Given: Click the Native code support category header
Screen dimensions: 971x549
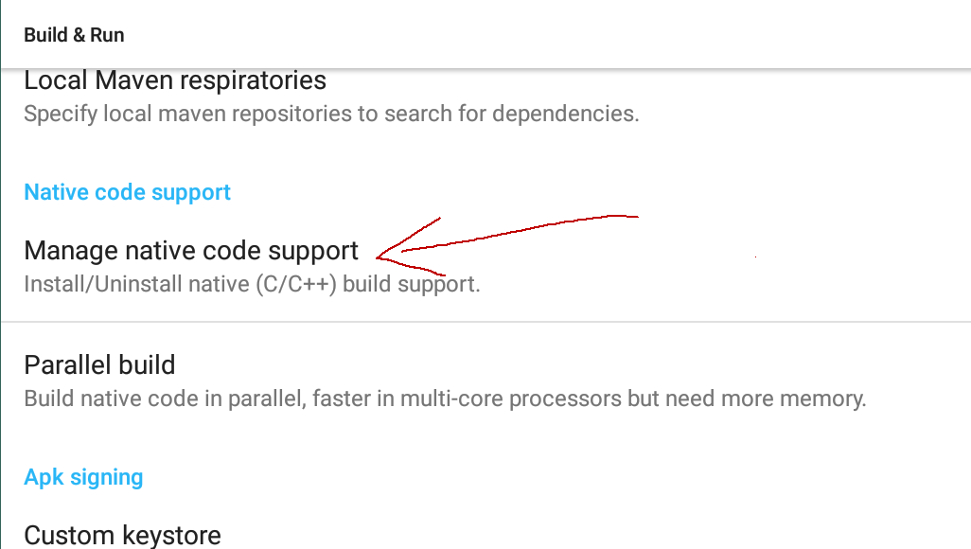Looking at the screenshot, I should pos(127,193).
